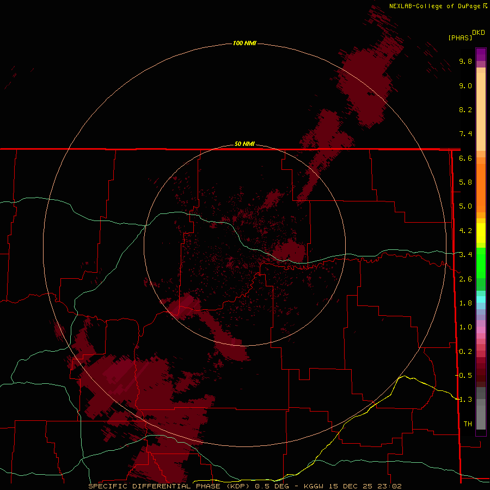Click the 50 NMI range ring label
Image resolution: width=490 pixels, height=490 pixels.
pos(244,144)
